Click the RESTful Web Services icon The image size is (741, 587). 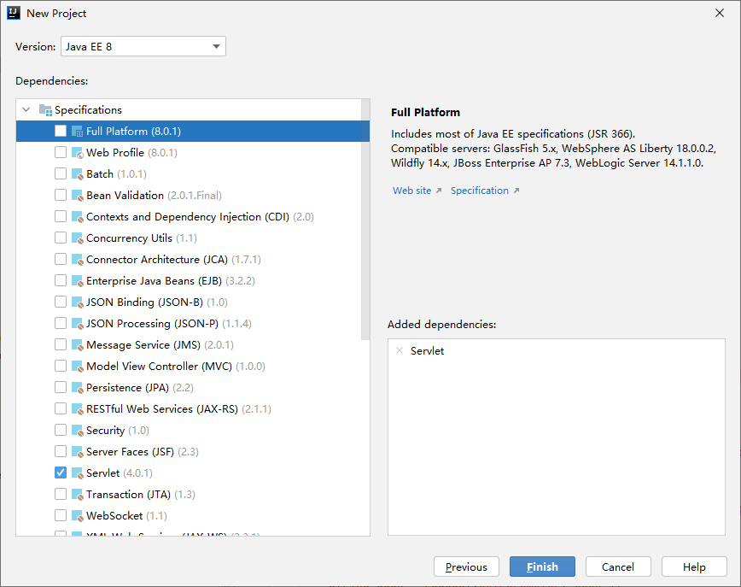[78, 408]
